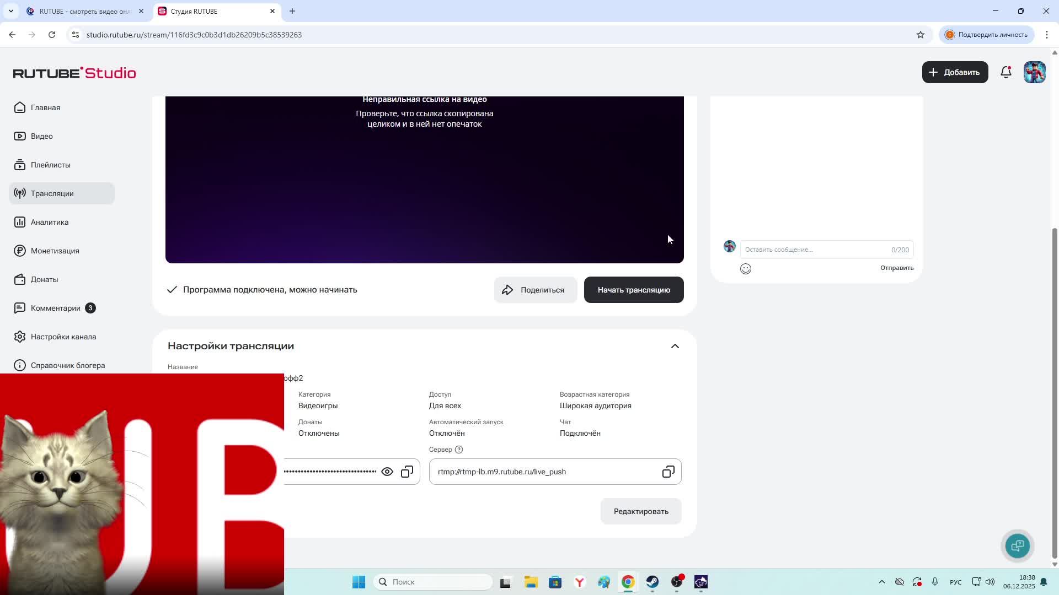The height and width of the screenshot is (595, 1059).
Task: Open the user profile avatar
Action: [1034, 72]
